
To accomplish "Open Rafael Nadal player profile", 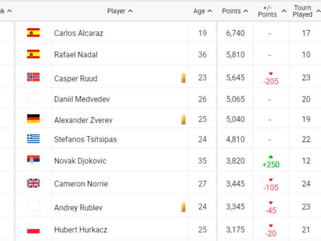I will (76, 55).
